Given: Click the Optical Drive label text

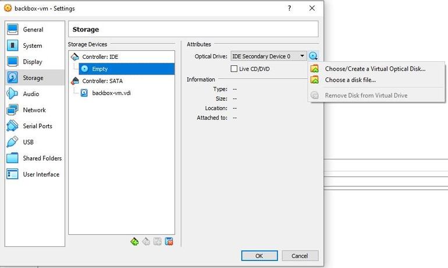Looking at the screenshot, I should click(x=211, y=57).
